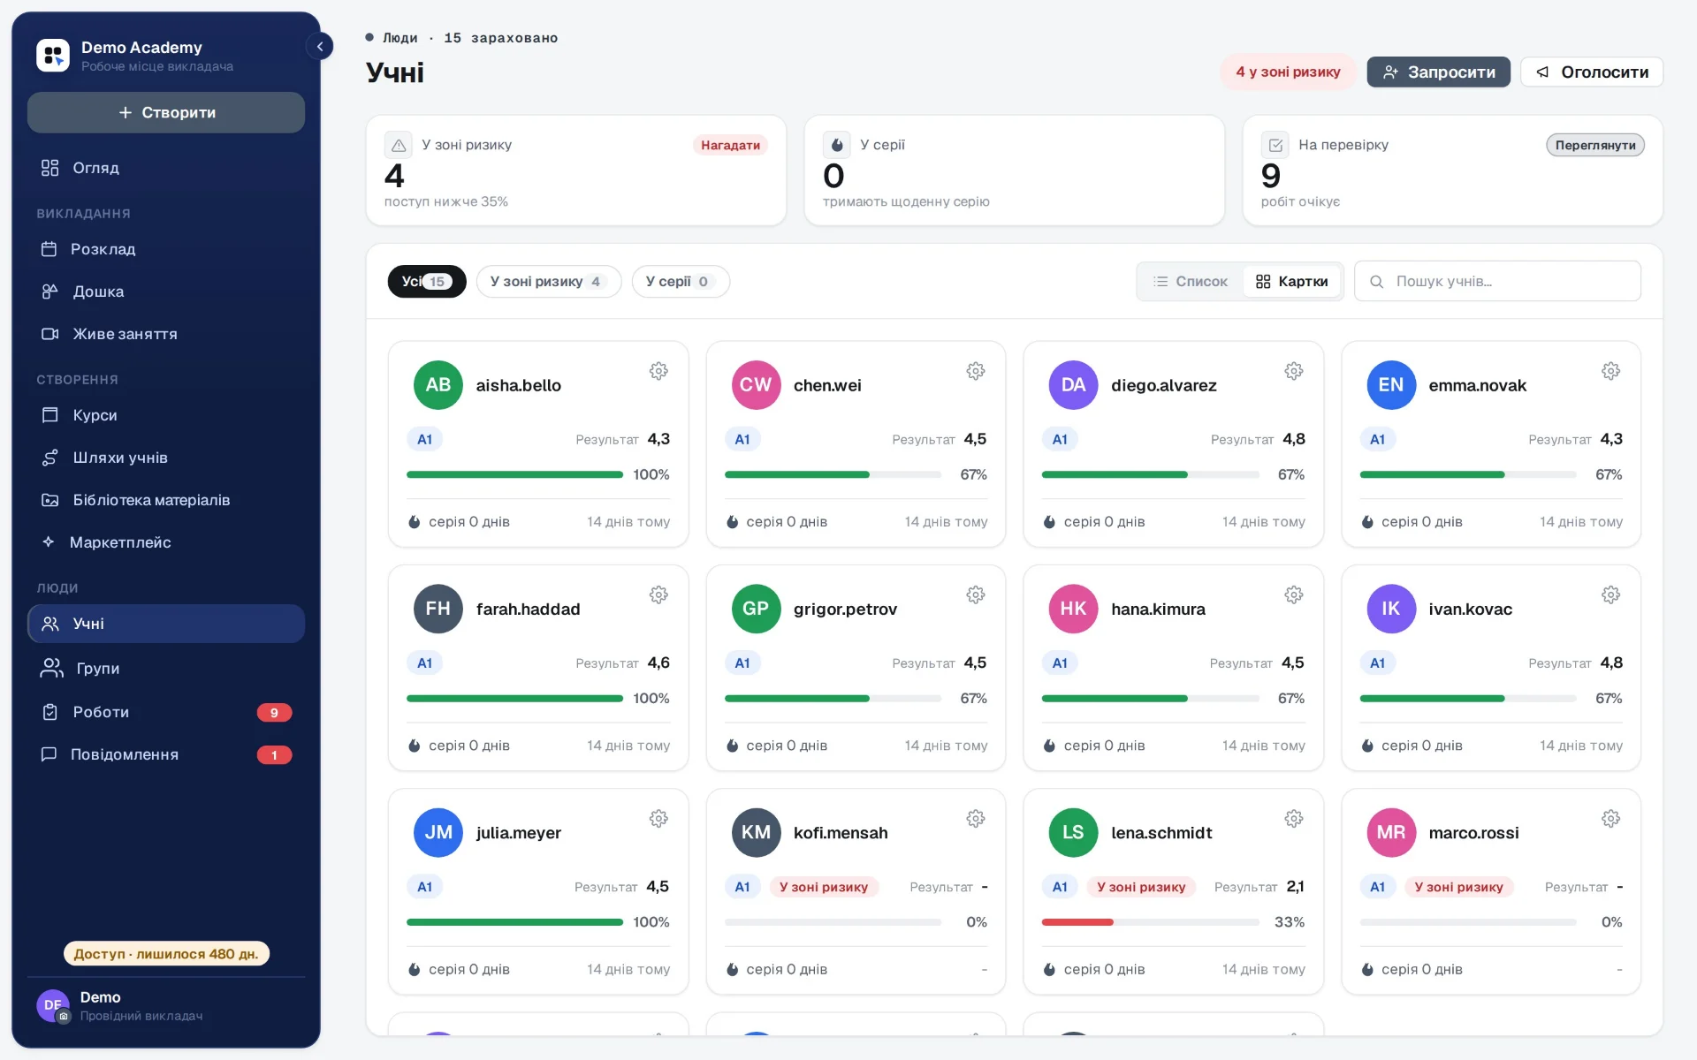The height and width of the screenshot is (1060, 1697).
Task: Open Роботи with 9 badge
Action: click(x=166, y=712)
